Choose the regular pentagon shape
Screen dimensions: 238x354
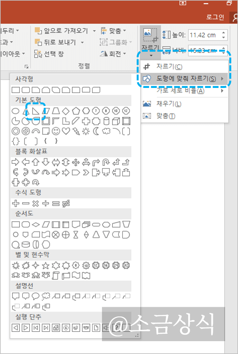(76, 111)
